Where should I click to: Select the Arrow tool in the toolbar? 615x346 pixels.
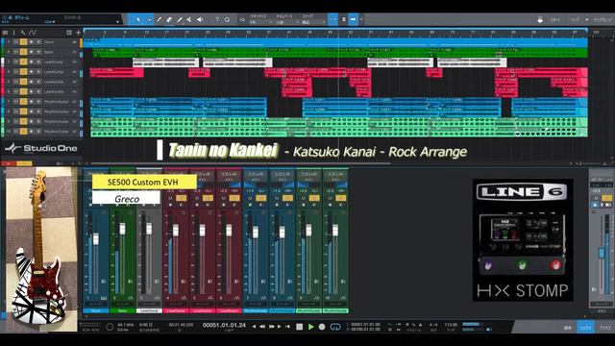(x=138, y=19)
